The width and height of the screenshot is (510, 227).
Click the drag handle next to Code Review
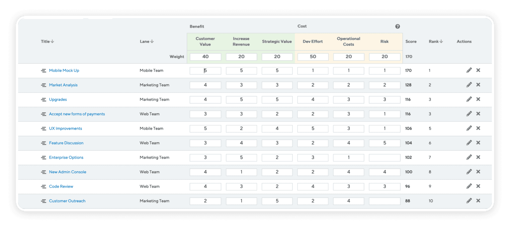click(x=43, y=186)
